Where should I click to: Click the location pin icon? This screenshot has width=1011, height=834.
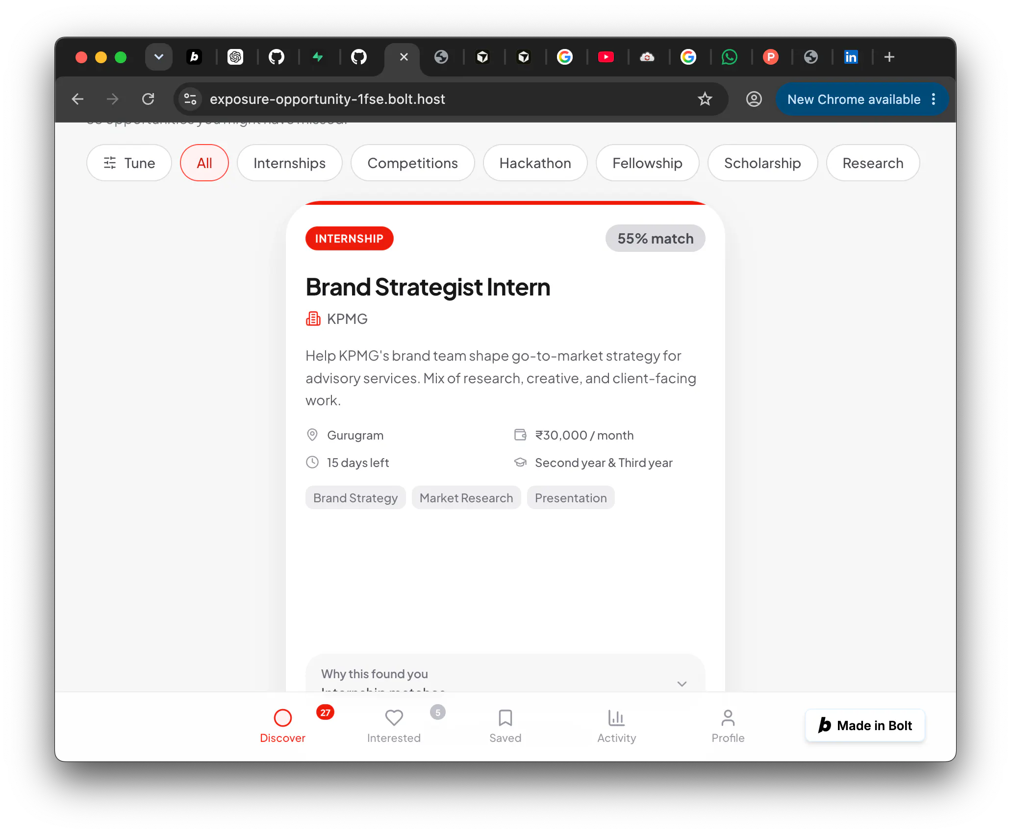coord(312,435)
